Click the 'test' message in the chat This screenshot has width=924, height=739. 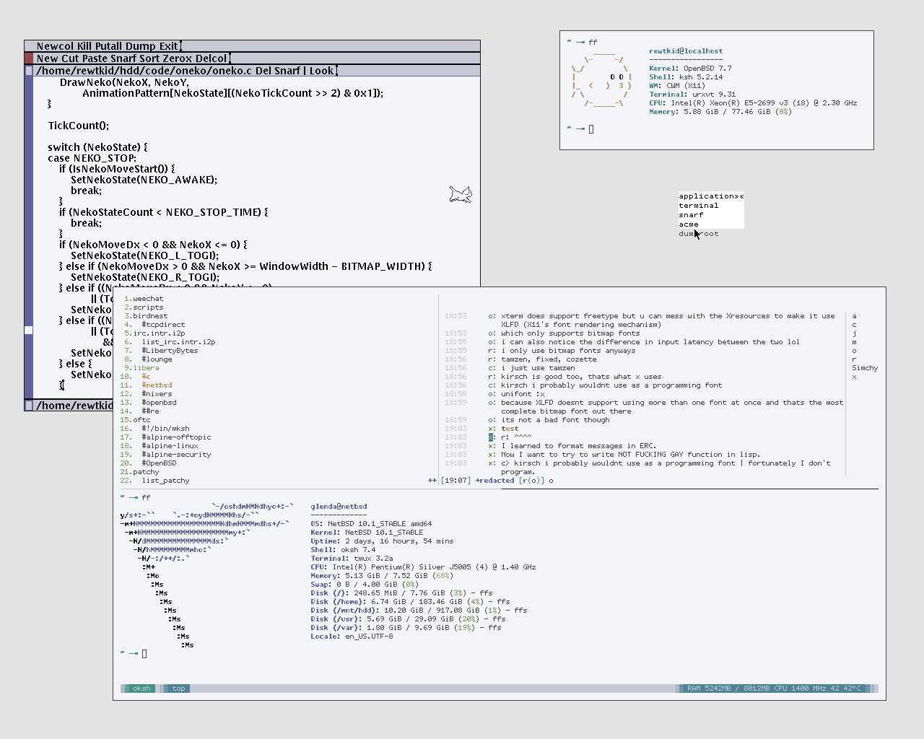510,429
